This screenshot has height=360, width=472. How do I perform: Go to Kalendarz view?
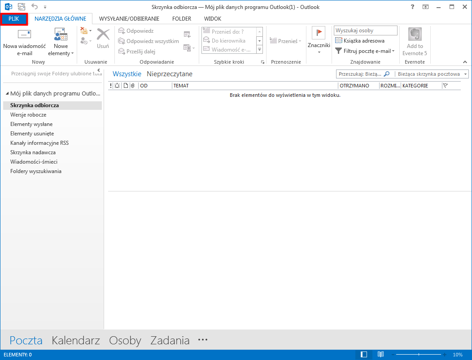(x=75, y=340)
